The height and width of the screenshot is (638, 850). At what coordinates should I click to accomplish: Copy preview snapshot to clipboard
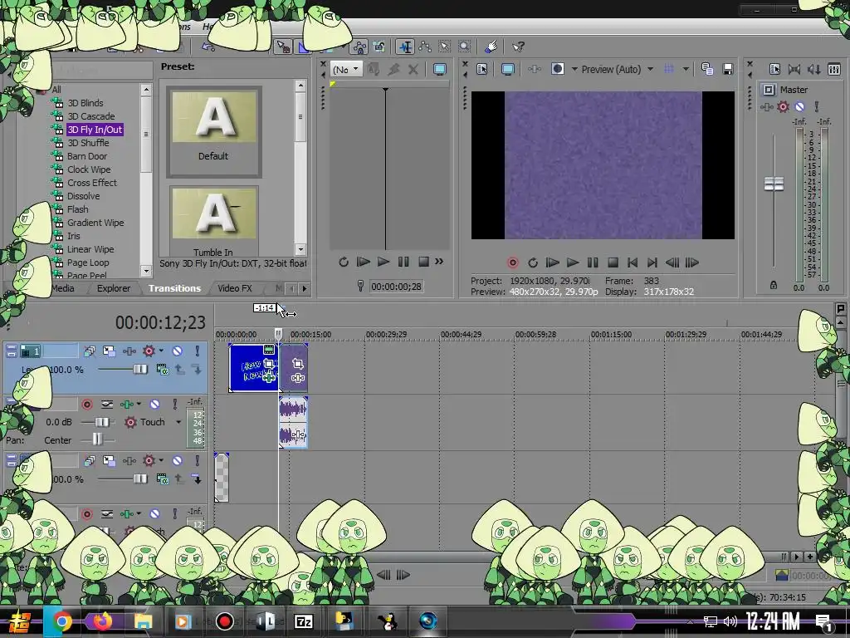[707, 69]
